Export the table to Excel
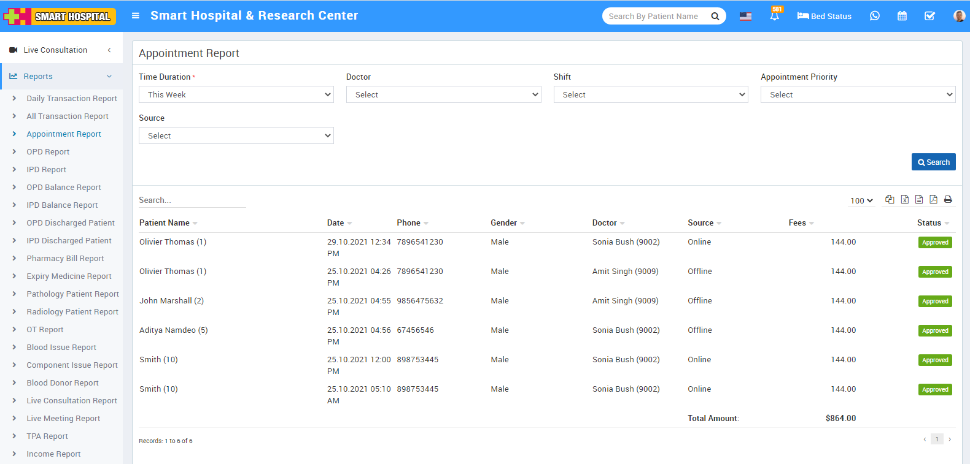 tap(904, 199)
